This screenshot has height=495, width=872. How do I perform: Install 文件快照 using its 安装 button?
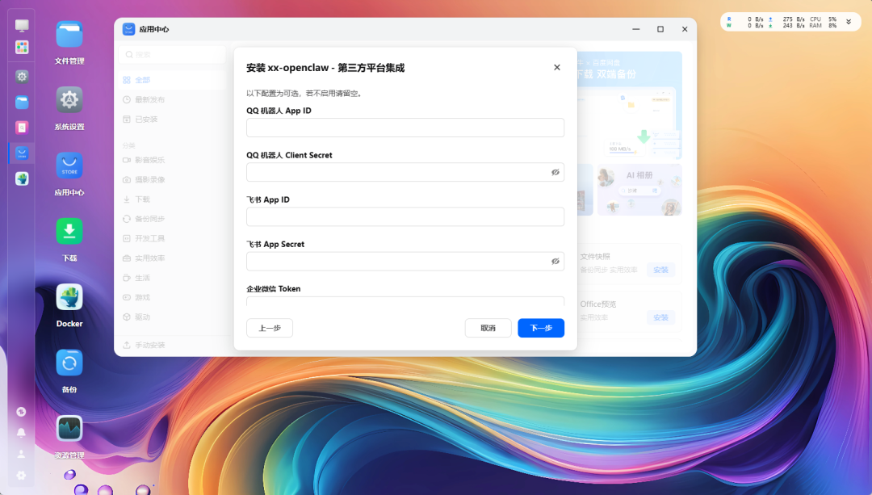660,269
